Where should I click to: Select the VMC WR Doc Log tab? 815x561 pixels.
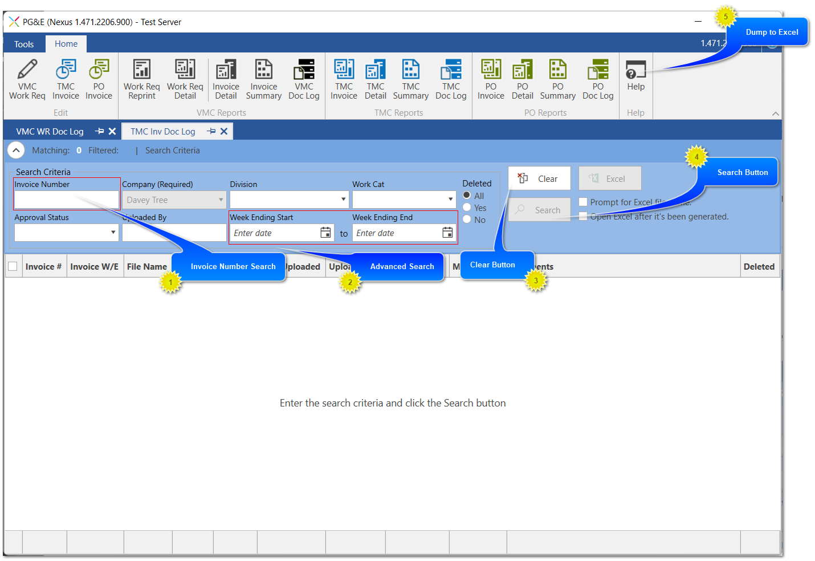pos(50,131)
